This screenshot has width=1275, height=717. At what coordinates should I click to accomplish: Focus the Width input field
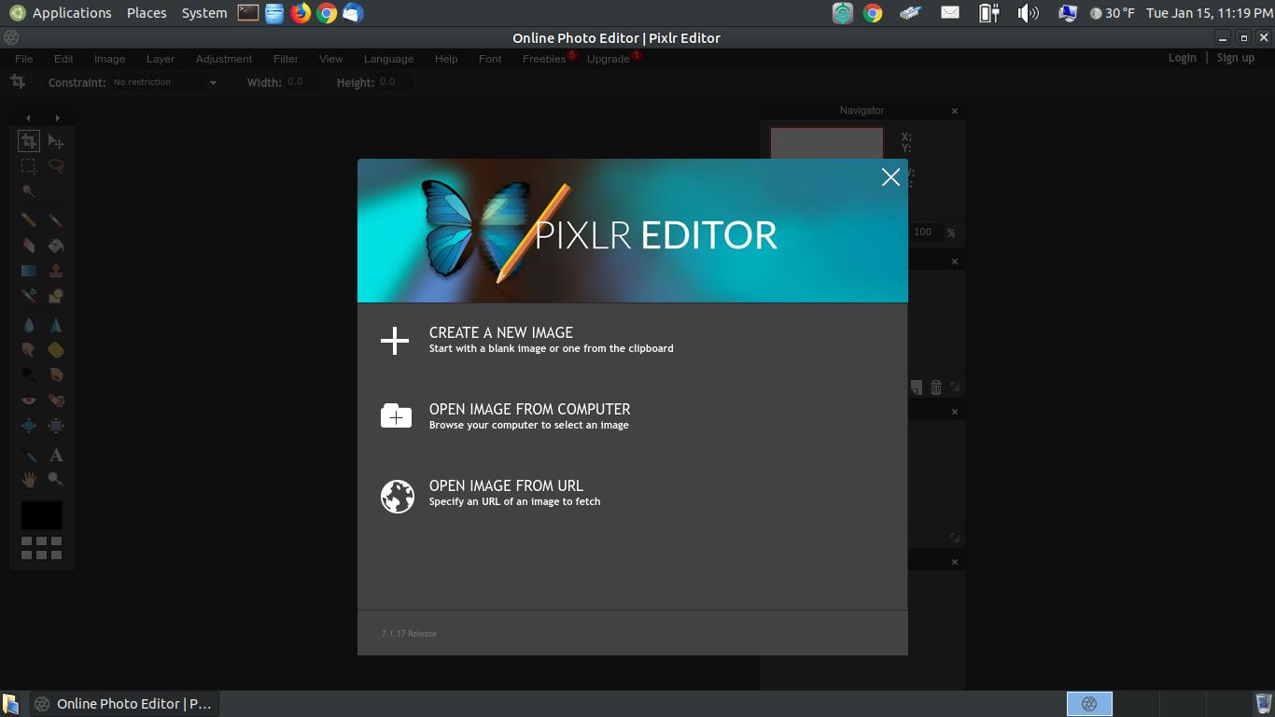(299, 82)
